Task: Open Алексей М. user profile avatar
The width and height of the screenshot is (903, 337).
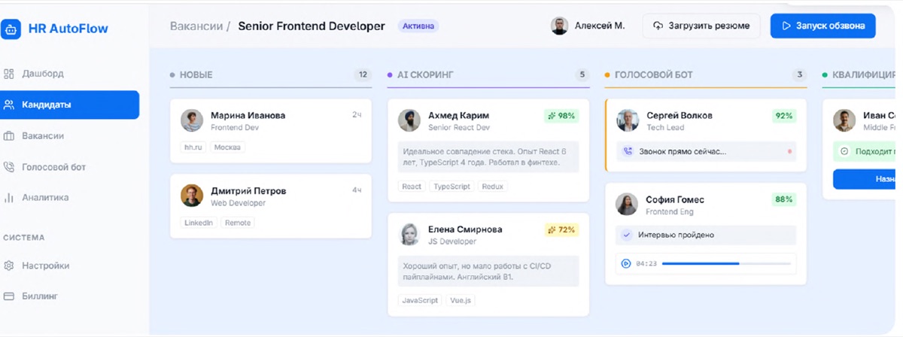Action: pos(559,26)
